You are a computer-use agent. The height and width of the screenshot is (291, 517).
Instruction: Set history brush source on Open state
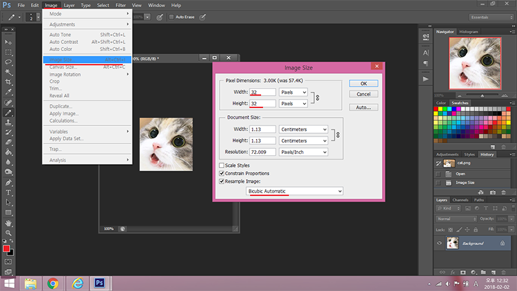pyautogui.click(x=438, y=174)
